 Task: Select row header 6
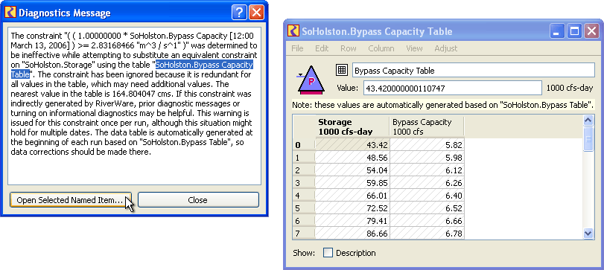coord(304,220)
